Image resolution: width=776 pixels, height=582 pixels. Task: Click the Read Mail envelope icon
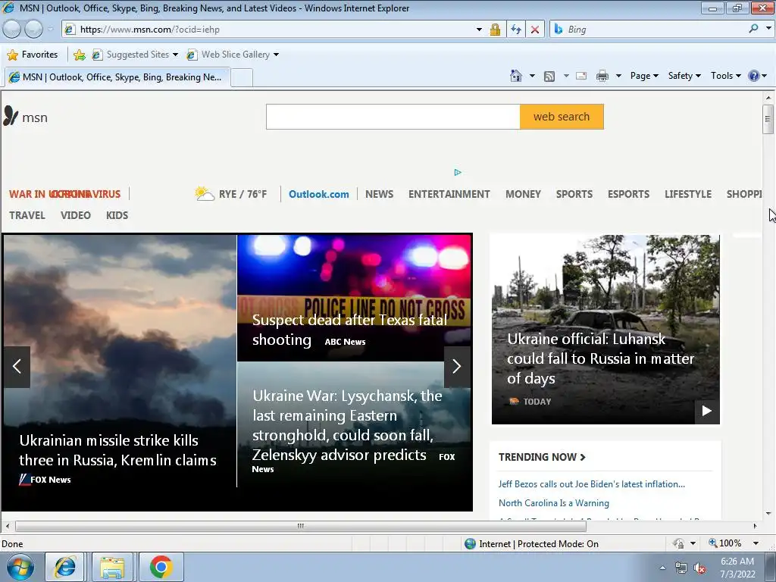[x=581, y=76]
